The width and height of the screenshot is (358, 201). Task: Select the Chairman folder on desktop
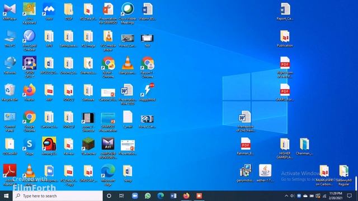304,146
